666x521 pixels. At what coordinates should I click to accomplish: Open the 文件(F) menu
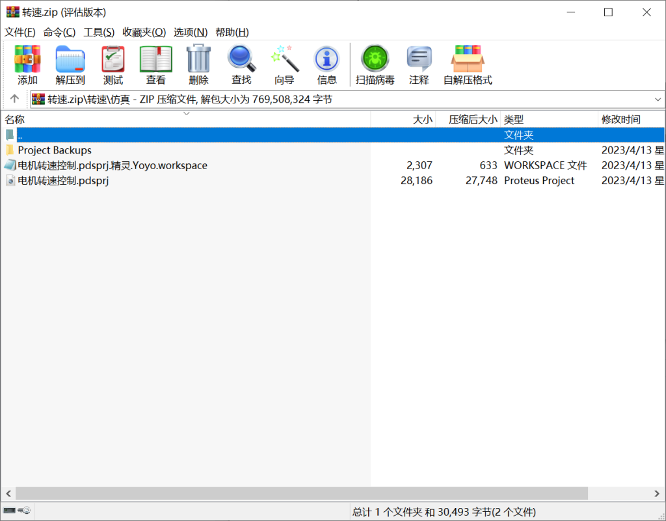tap(20, 32)
